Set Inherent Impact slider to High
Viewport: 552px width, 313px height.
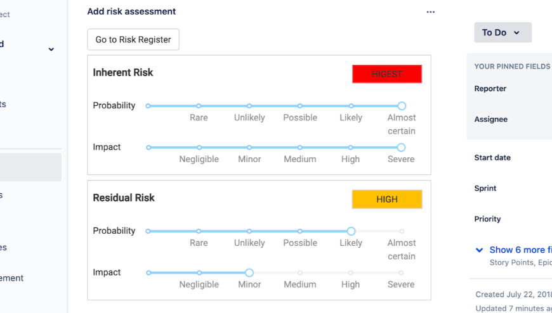point(351,148)
